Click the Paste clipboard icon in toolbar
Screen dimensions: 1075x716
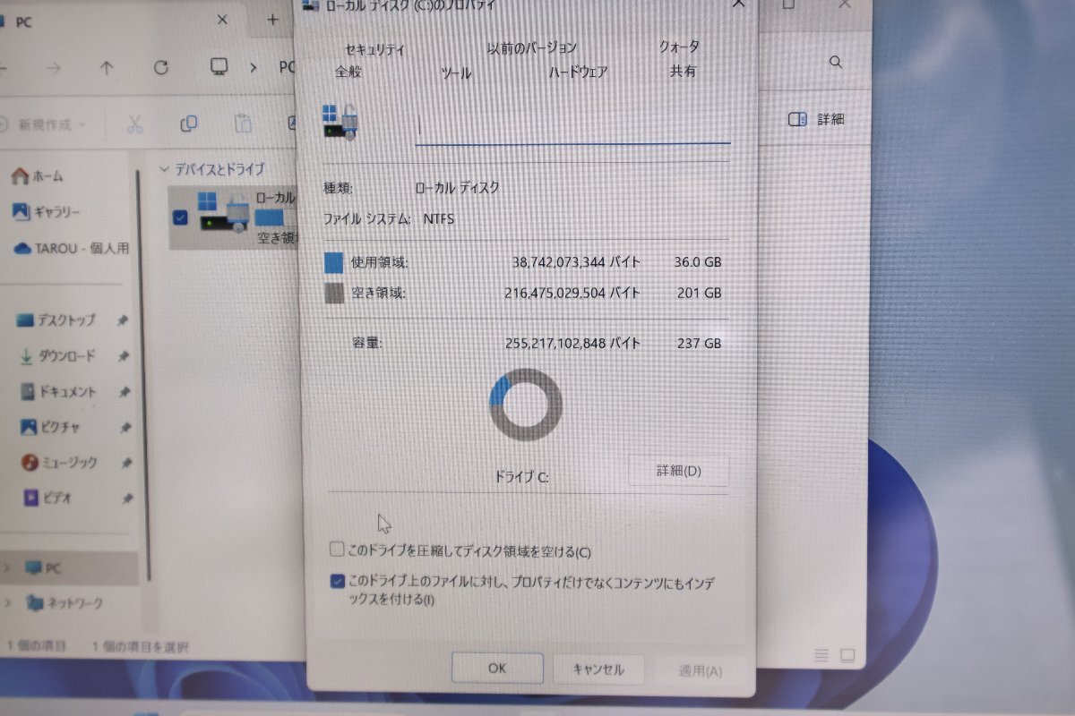click(242, 124)
